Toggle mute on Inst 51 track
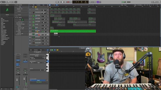 click(36, 29)
